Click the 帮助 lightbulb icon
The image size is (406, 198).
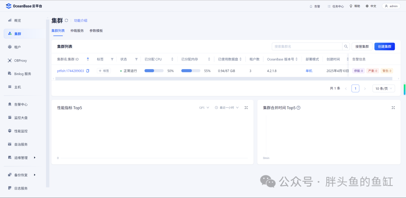point(351,6)
